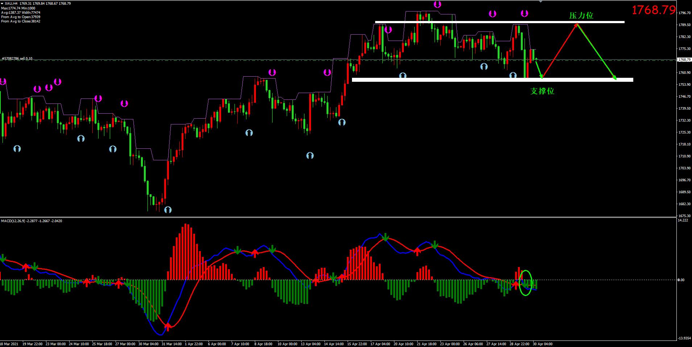This screenshot has height=347, width=692.
Task: Open the XAU,H4 chart title dropdown triangle
Action: [2, 3]
